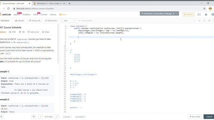Reload the page
The height and width of the screenshot is (120, 214).
point(8,8)
